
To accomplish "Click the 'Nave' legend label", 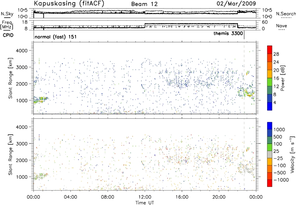I will click(282, 26).
